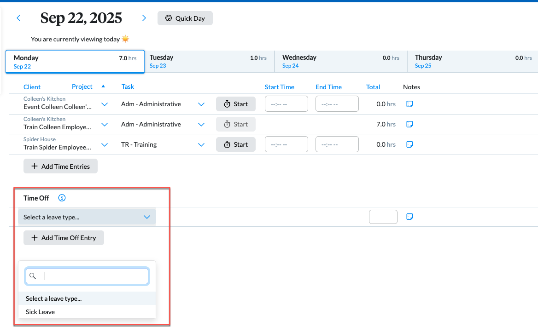
Task: Click the time off hours input box
Action: click(383, 217)
